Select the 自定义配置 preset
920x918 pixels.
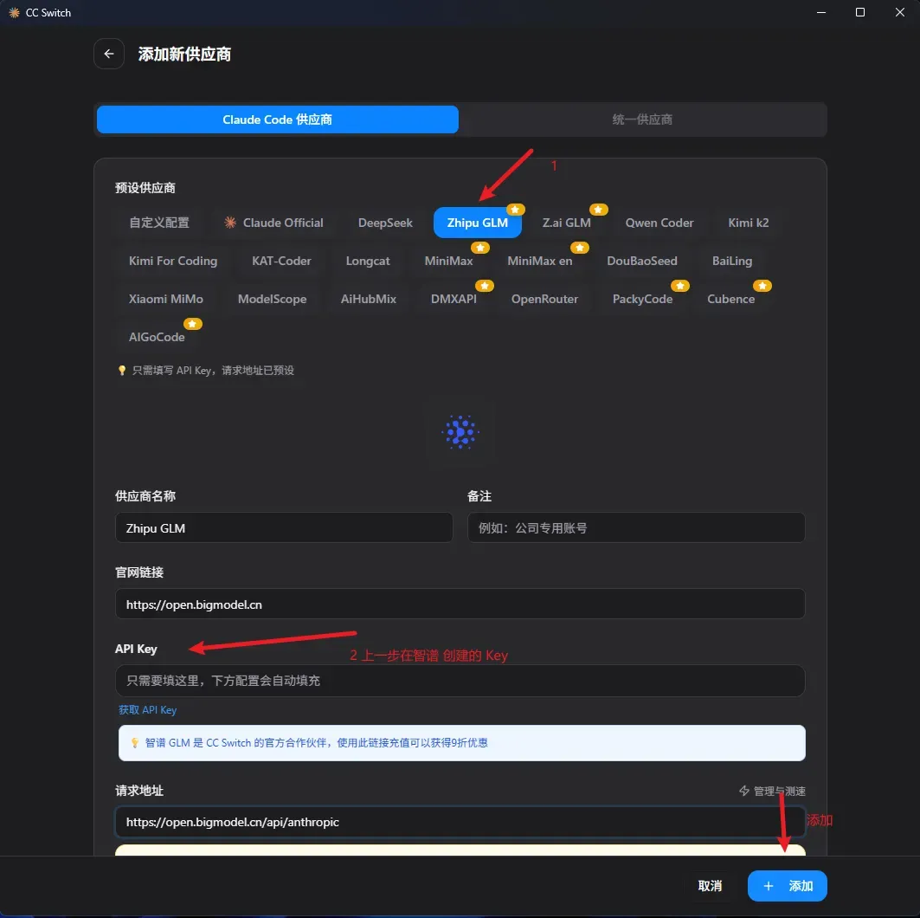[x=159, y=223]
